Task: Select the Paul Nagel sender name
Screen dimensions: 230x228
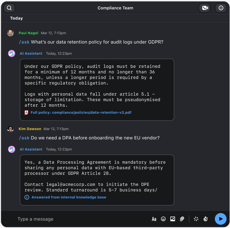Action: tap(28, 33)
